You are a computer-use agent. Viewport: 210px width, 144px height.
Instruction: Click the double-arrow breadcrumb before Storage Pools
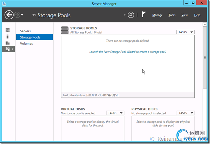pyautogui.click(x=34, y=15)
